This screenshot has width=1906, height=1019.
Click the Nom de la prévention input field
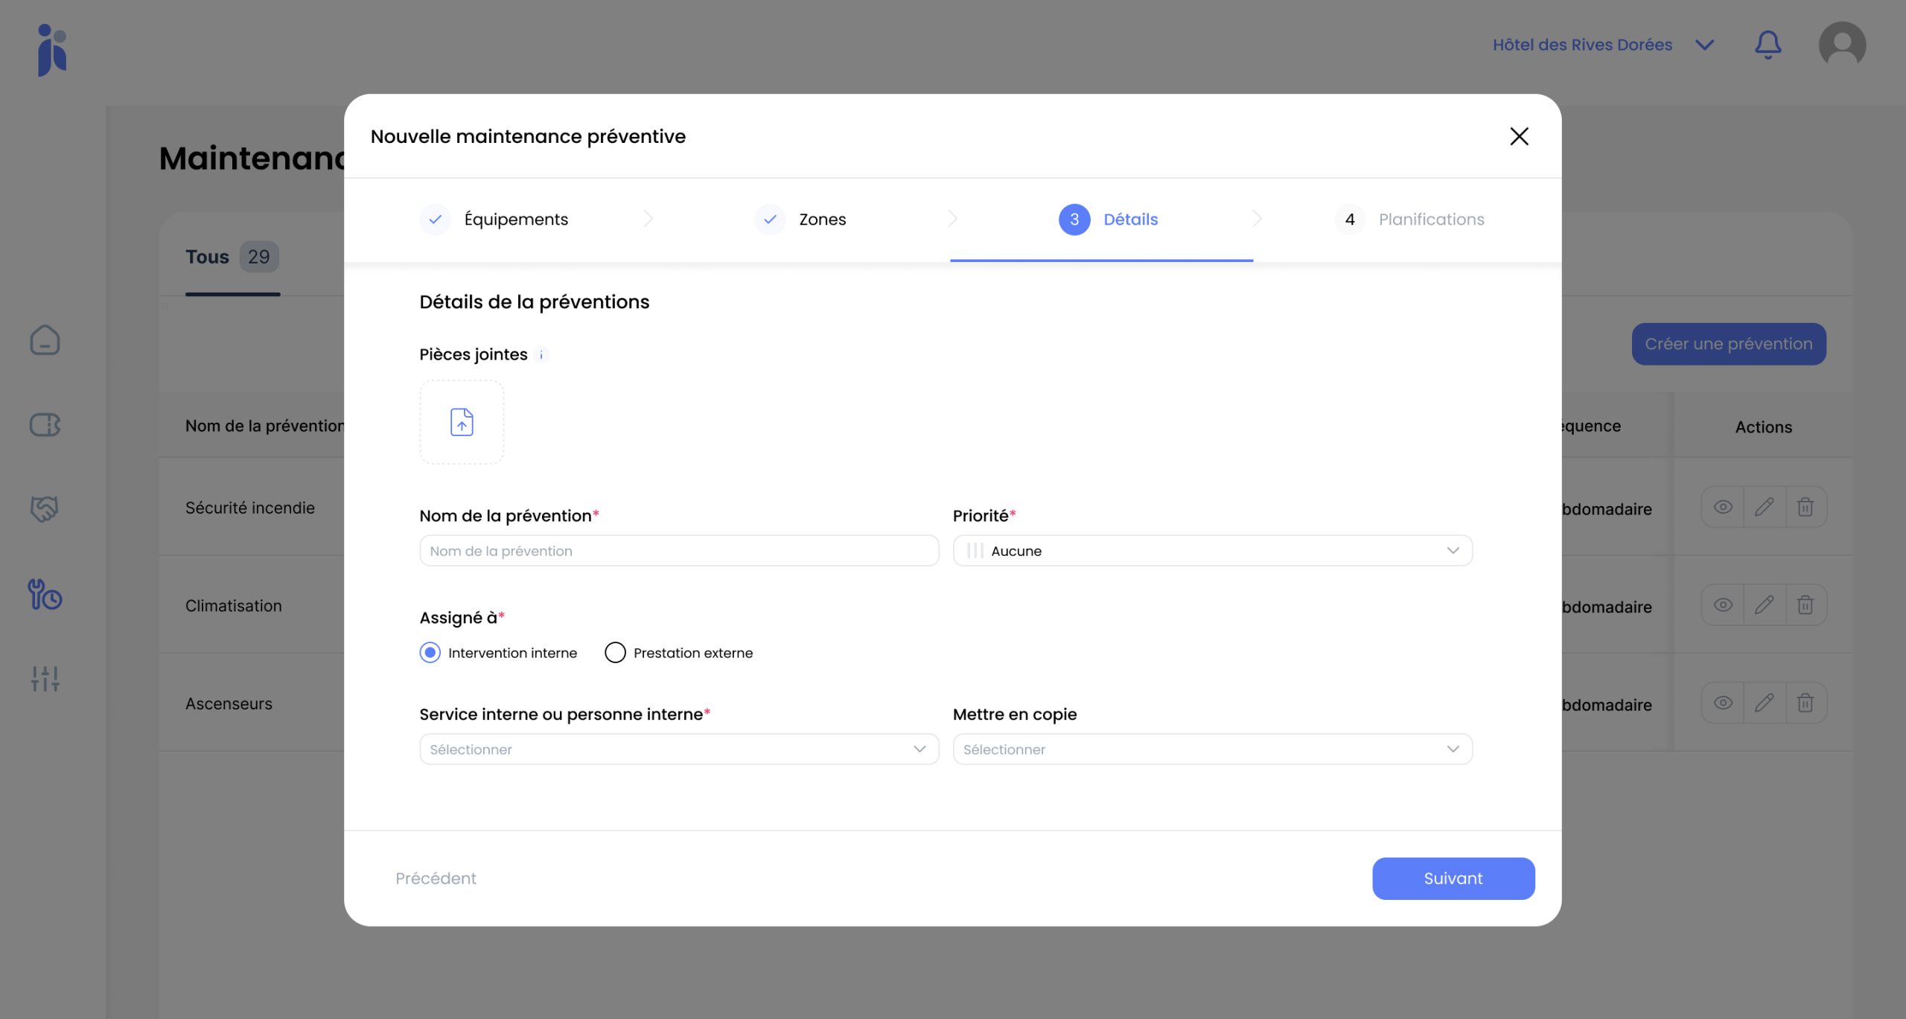click(x=679, y=551)
